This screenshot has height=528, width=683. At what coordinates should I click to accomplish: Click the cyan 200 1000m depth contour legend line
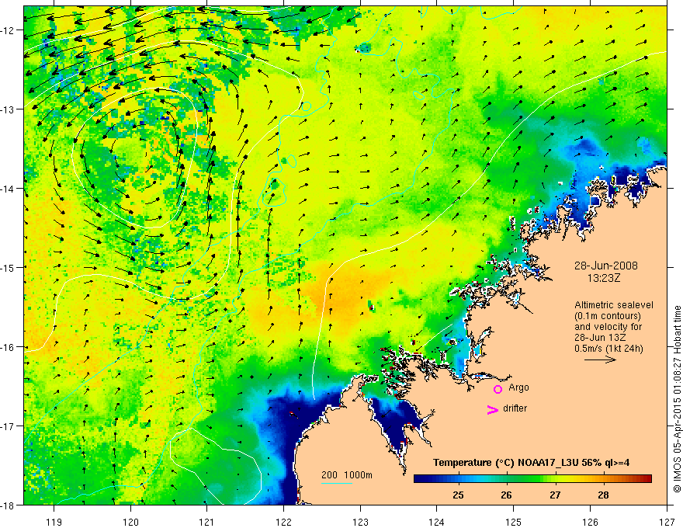click(x=337, y=483)
